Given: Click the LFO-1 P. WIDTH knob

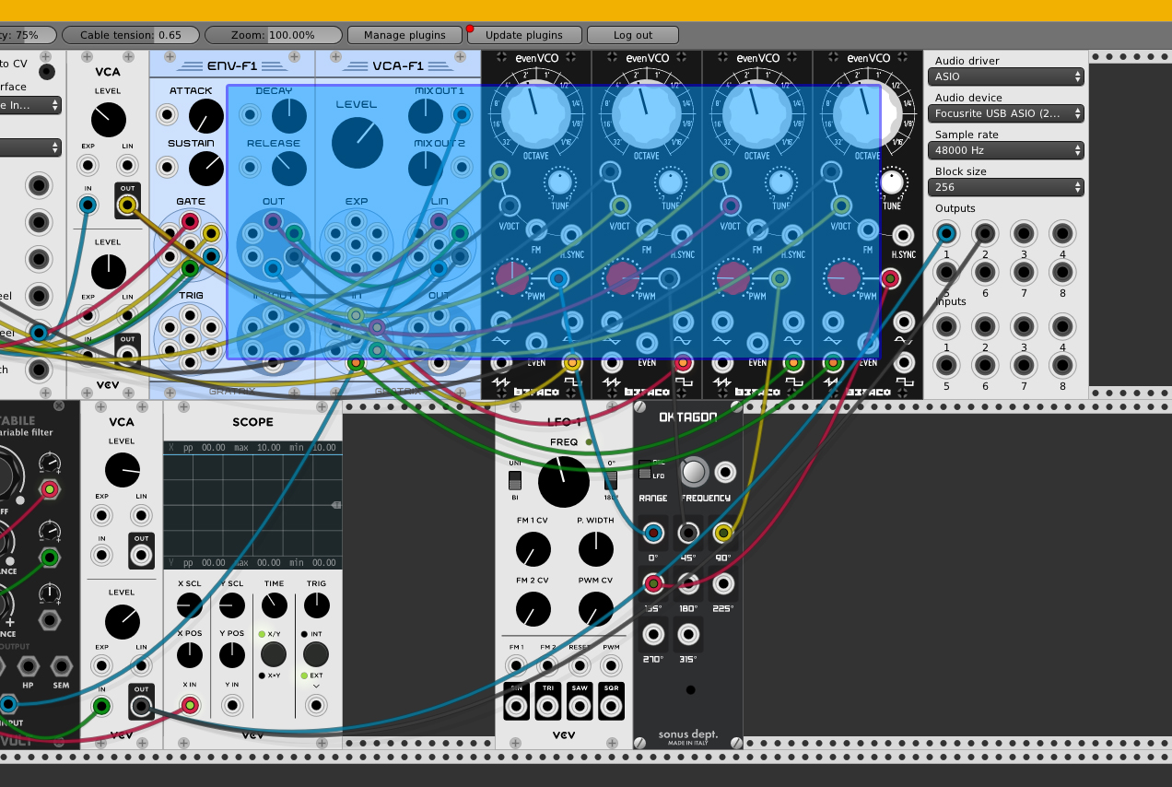Looking at the screenshot, I should tap(595, 550).
